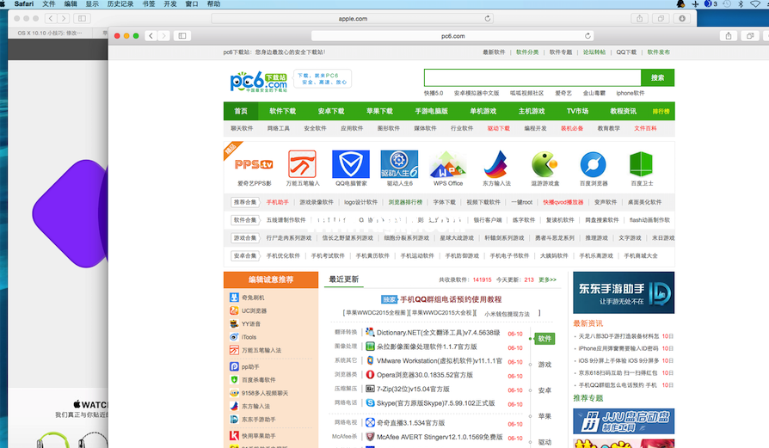Open the 浏览器排行榜 link in 推荐合集 row
Screen dimensions: 769x448
pos(405,202)
